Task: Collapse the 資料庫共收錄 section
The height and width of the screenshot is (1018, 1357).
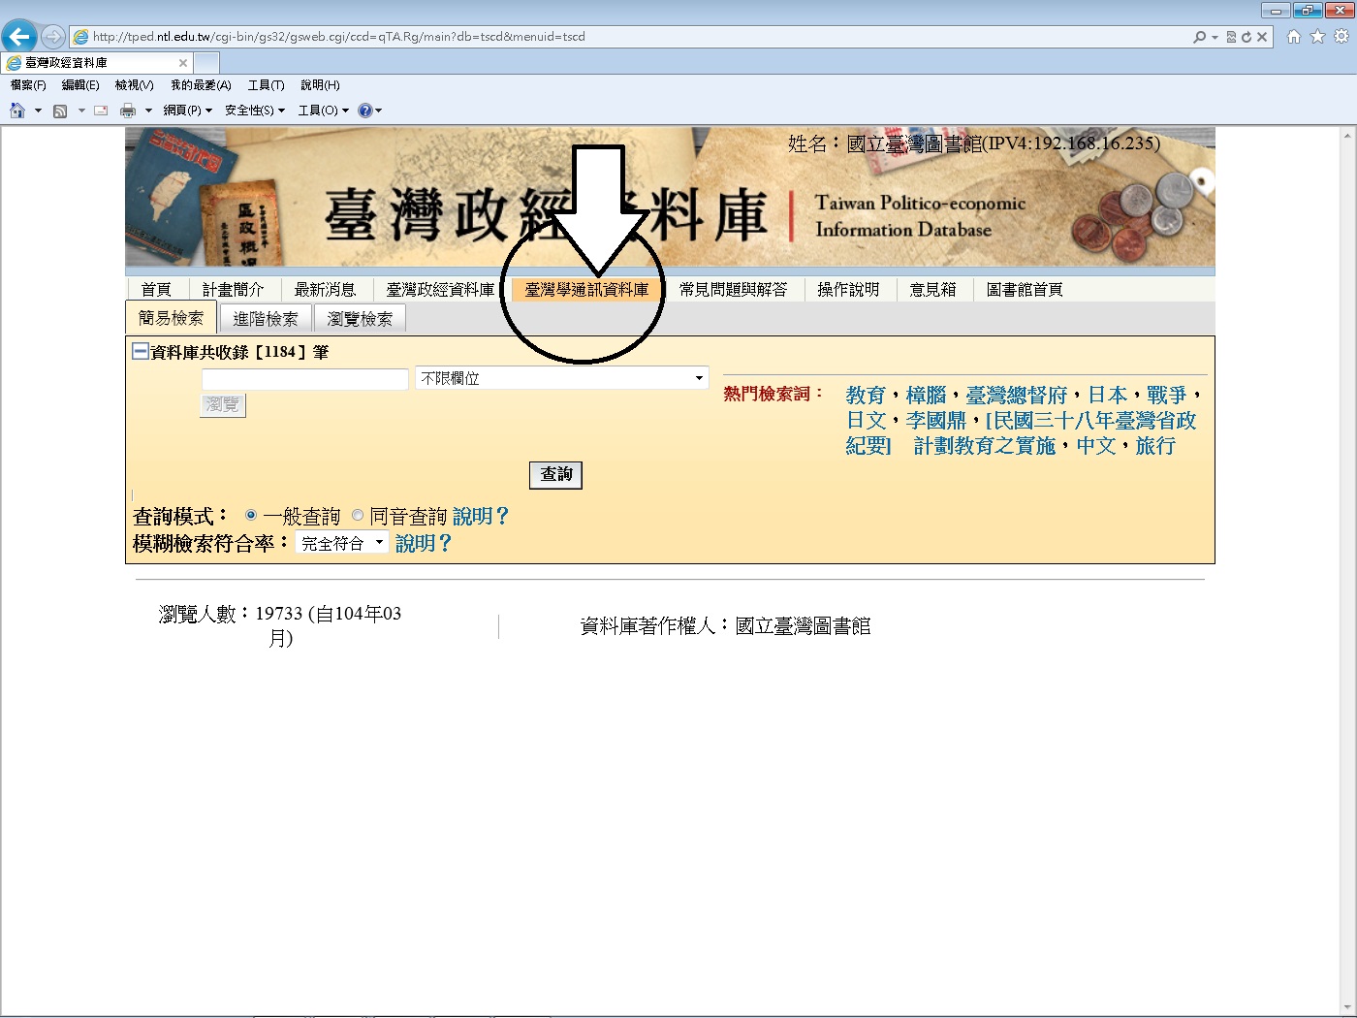Action: (140, 350)
